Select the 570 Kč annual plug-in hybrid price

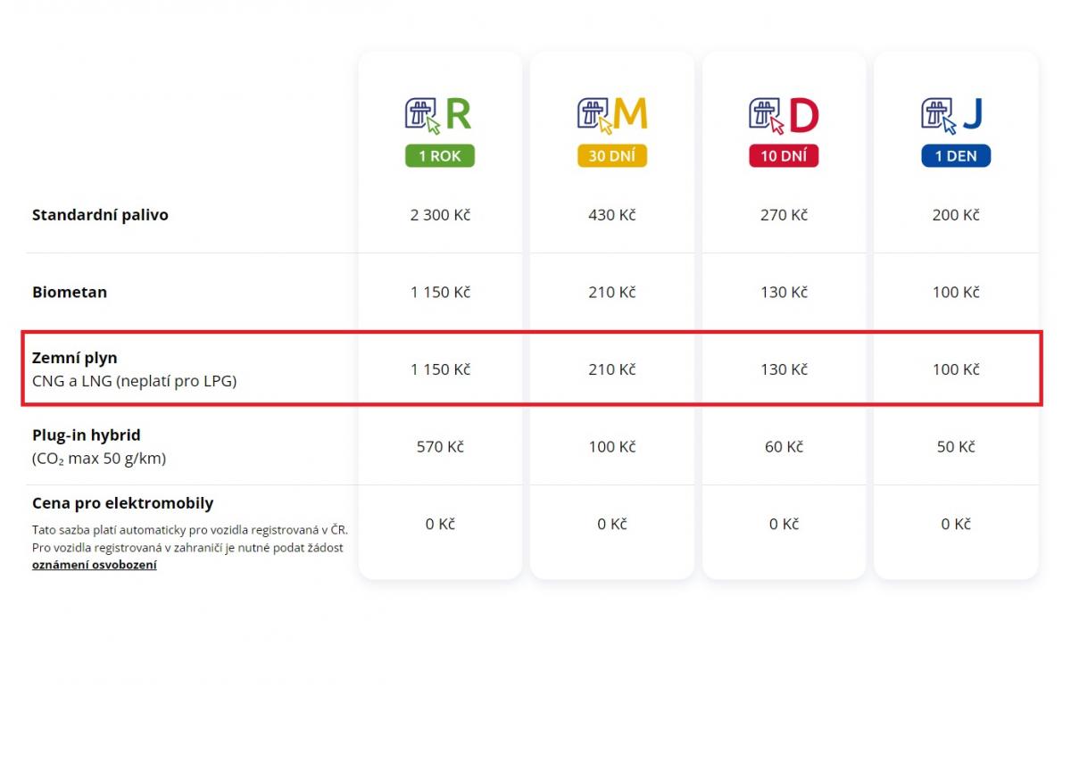click(x=440, y=447)
